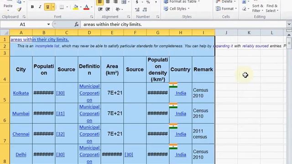Image resolution: width=292 pixels, height=164 pixels.
Task: Click the vertical scrollbar thumb
Action: [289, 43]
